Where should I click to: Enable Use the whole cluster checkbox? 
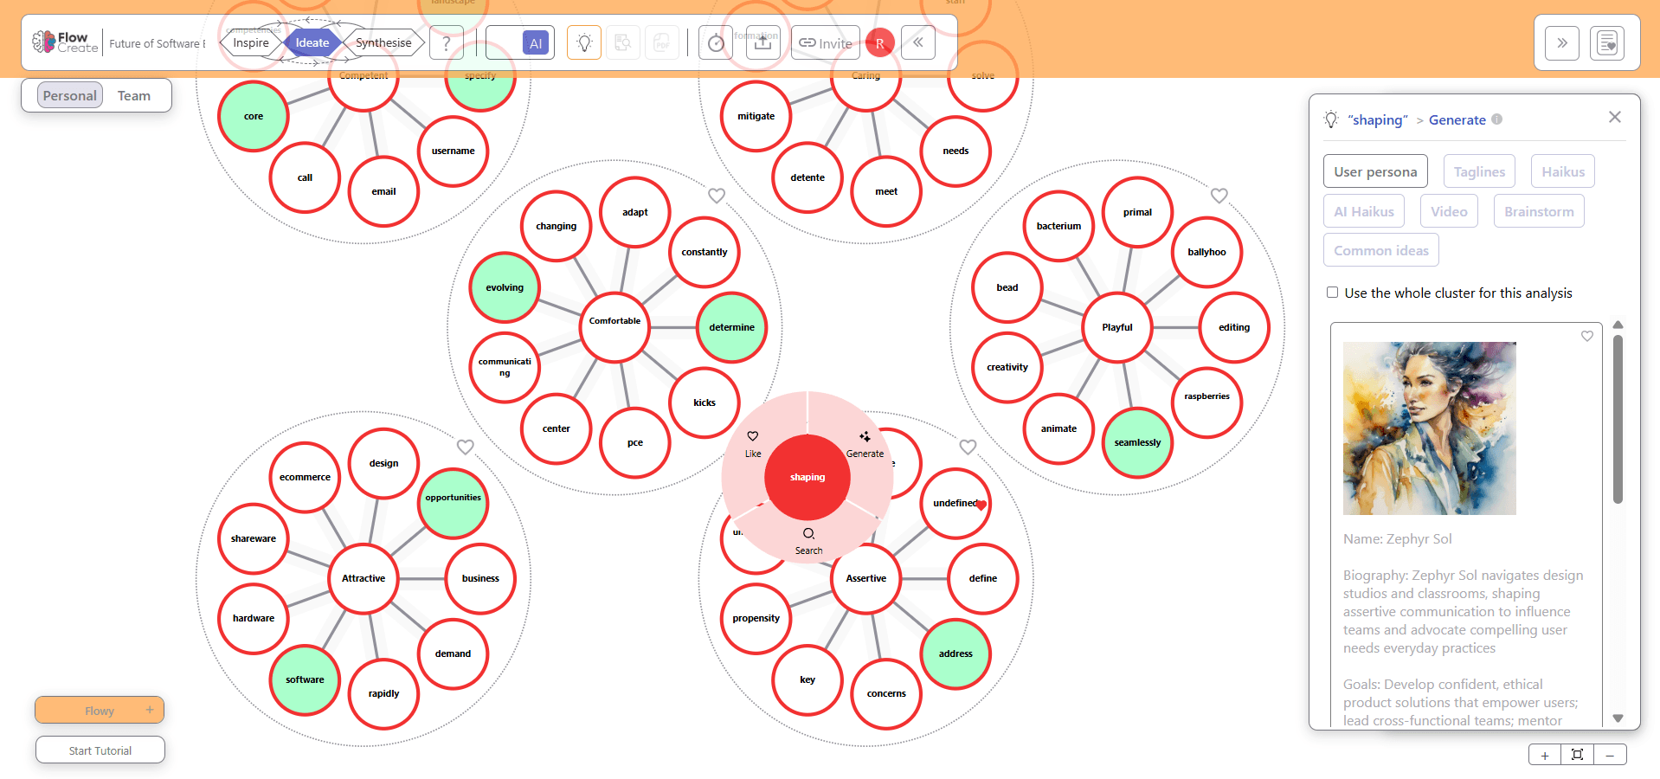[x=1333, y=293]
